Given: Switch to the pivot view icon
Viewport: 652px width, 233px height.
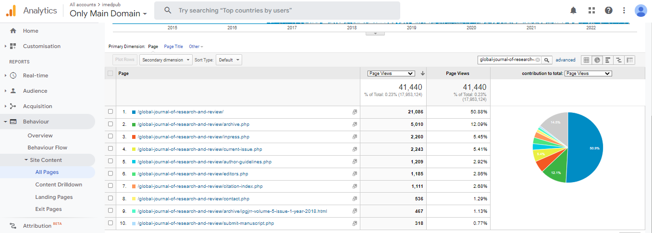Looking at the screenshot, I should coord(630,60).
